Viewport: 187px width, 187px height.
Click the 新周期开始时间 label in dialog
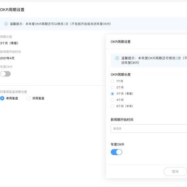tap(122, 119)
